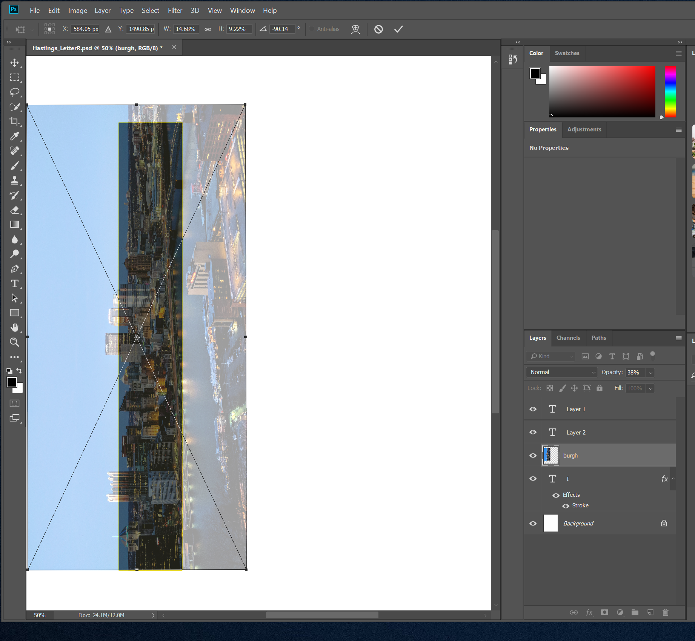The height and width of the screenshot is (641, 695).
Task: Swap foreground and background colors
Action: [19, 371]
